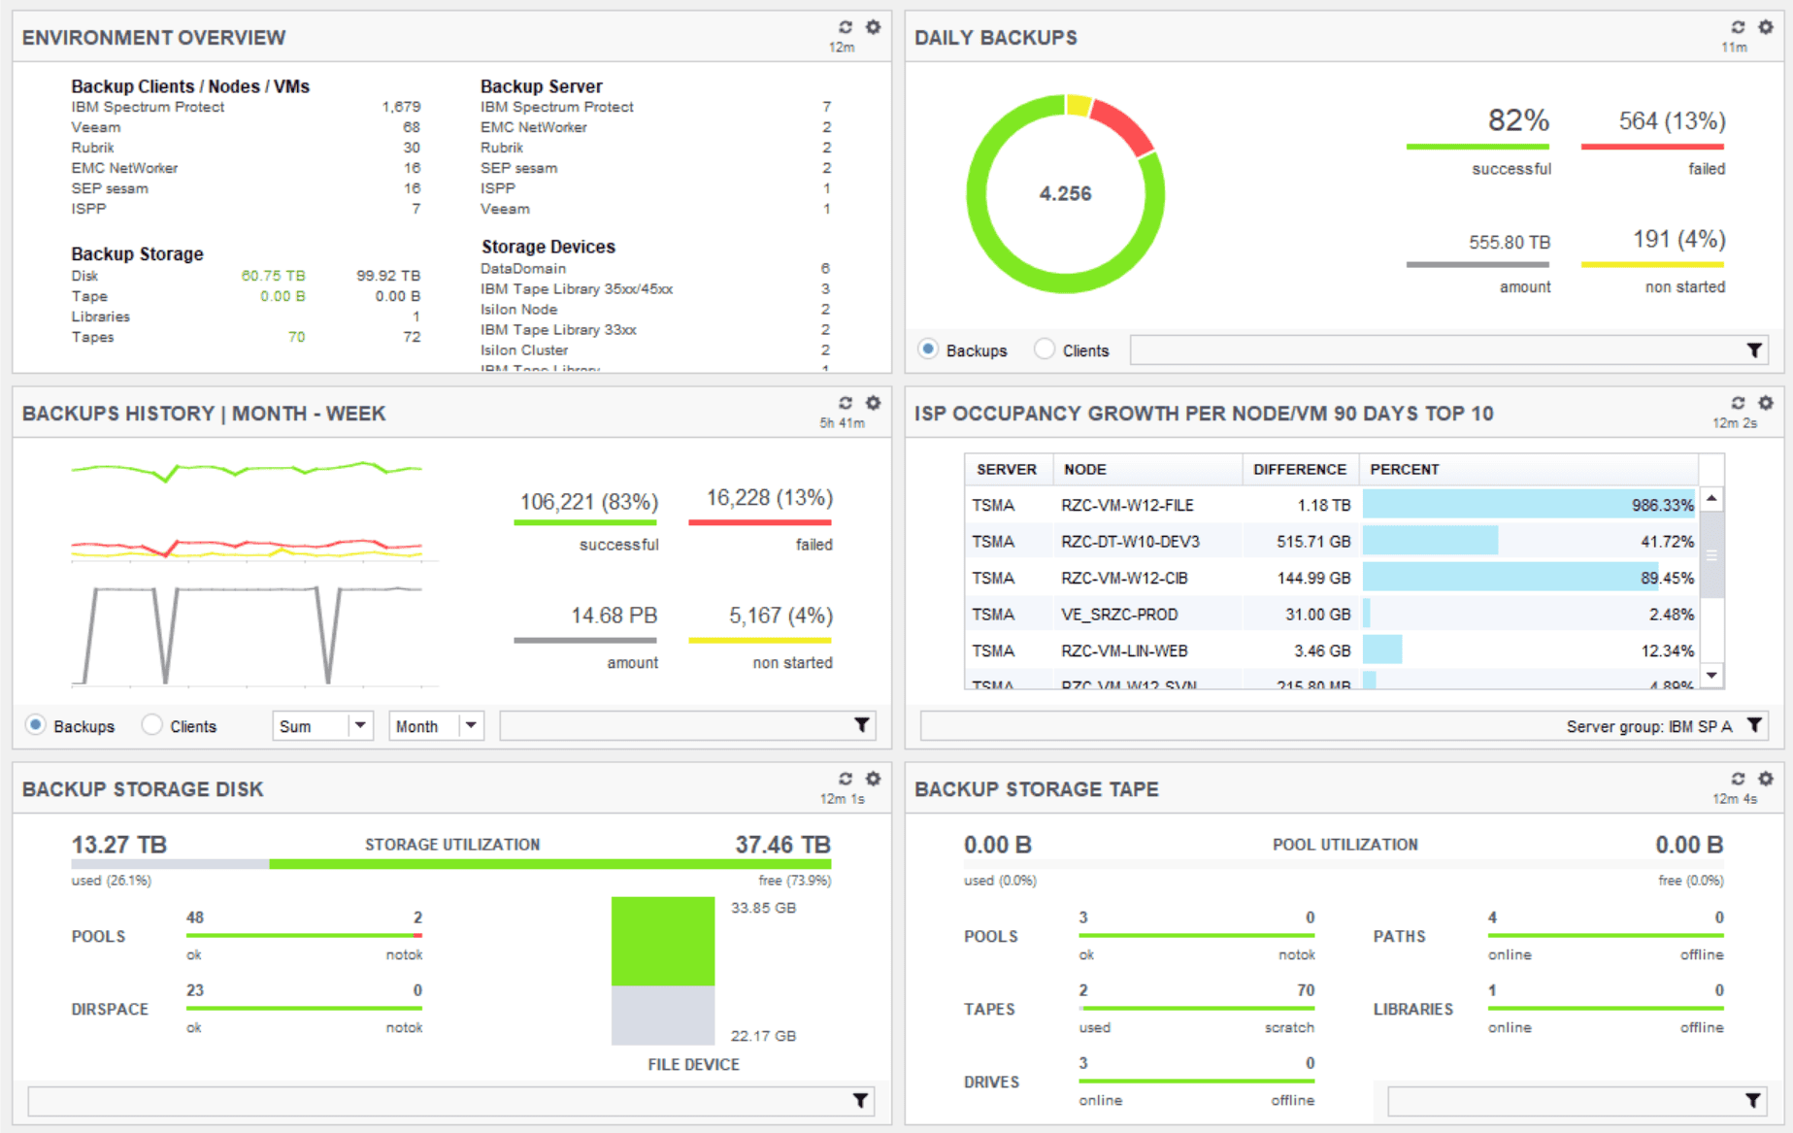Refresh the Backup Storage Tape panel
The width and height of the screenshot is (1793, 1133).
click(x=1738, y=778)
